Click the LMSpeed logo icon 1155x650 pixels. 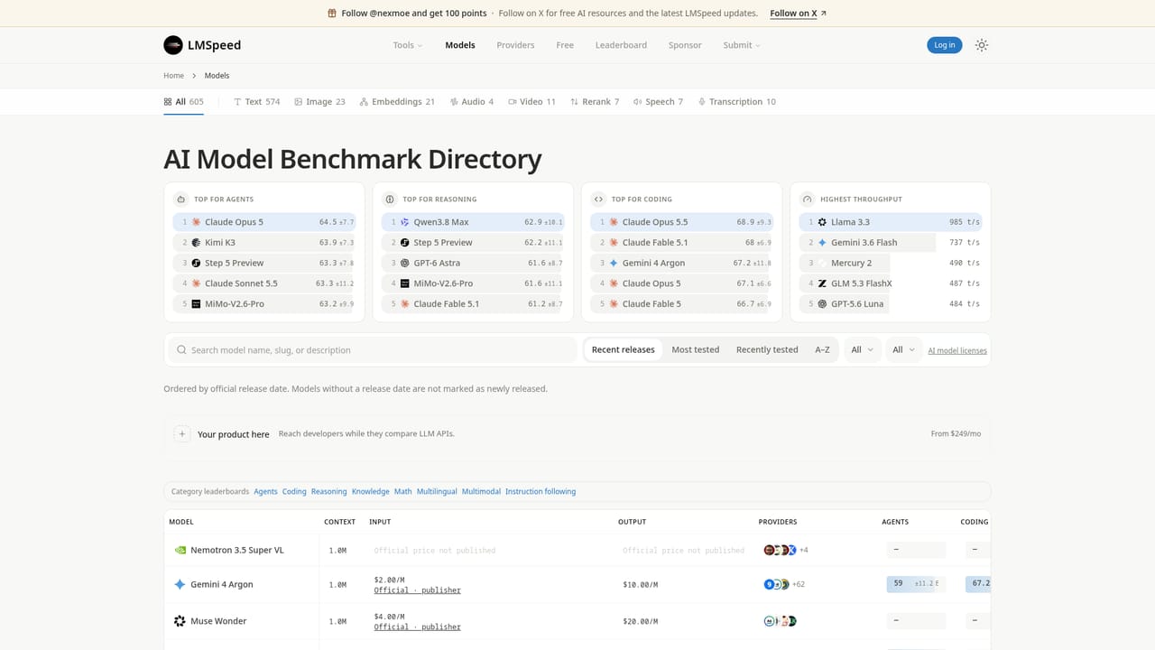[x=172, y=45]
